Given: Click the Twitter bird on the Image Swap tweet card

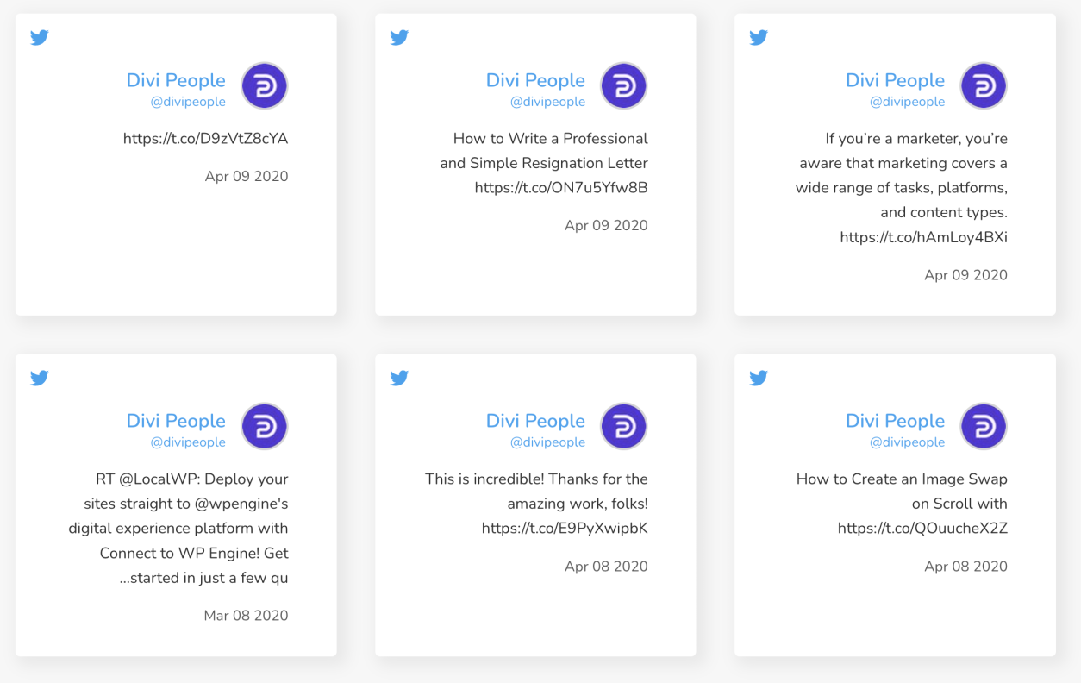Looking at the screenshot, I should [759, 379].
